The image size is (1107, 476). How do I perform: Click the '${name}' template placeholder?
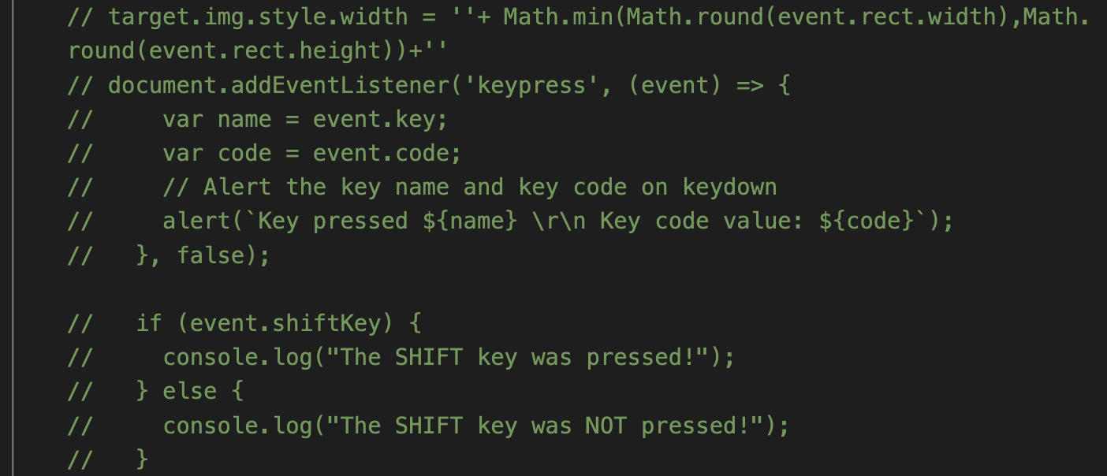pos(469,221)
